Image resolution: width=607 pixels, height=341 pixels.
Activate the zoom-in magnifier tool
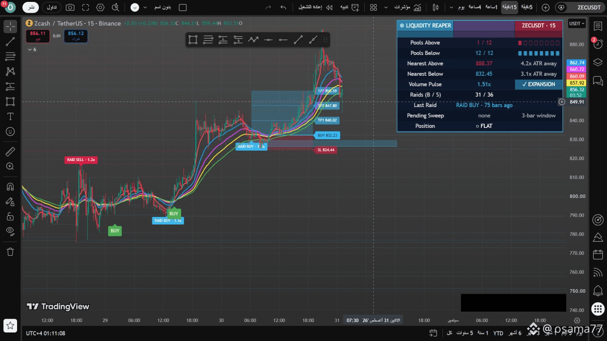pos(10,167)
